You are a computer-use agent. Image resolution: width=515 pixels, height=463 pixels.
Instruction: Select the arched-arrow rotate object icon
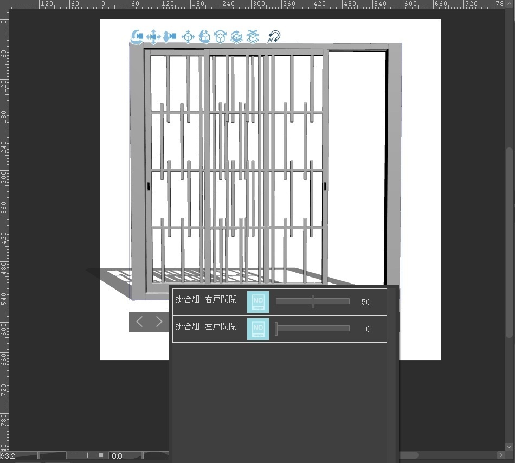pos(220,36)
